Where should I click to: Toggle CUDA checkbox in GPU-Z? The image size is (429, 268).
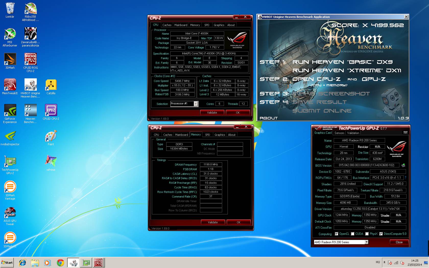point(352,234)
